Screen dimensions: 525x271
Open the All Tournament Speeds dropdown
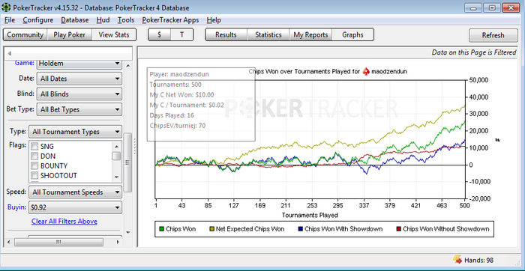point(75,192)
